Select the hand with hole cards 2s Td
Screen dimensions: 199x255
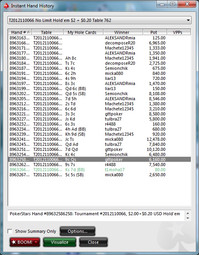[99, 104]
